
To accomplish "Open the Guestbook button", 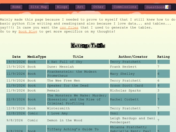I will 158,7.
